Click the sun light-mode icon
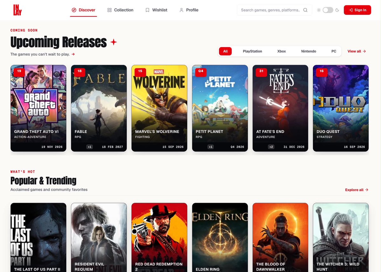Viewport: 381px width, 272px height. click(x=319, y=10)
